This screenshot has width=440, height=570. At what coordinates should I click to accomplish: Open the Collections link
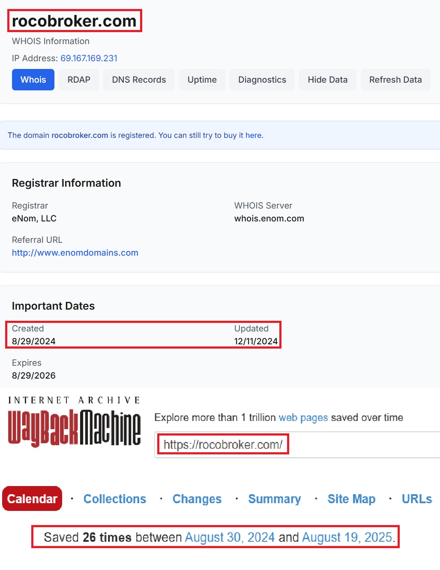point(114,499)
